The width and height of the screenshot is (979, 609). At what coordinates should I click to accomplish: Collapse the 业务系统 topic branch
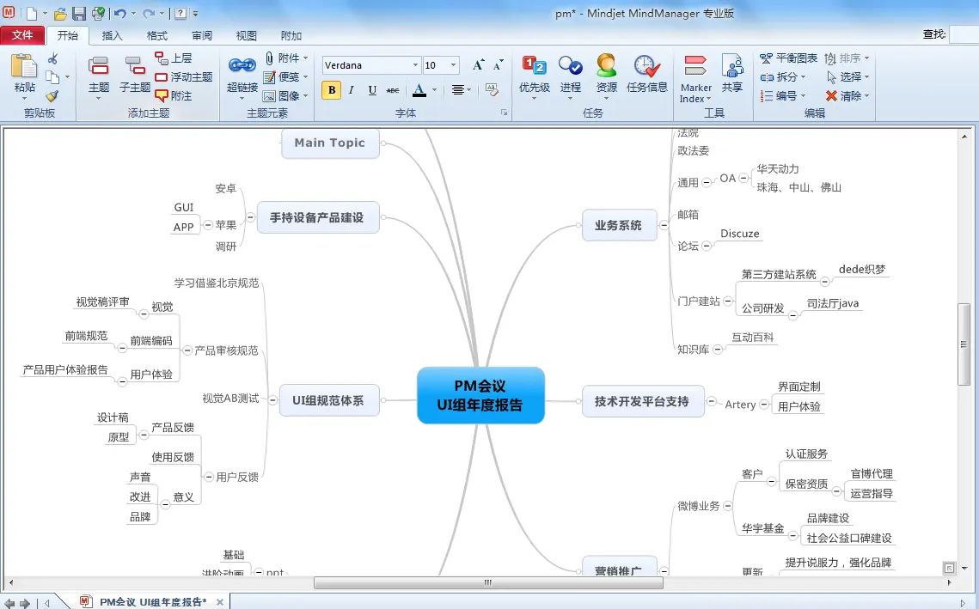coord(664,226)
